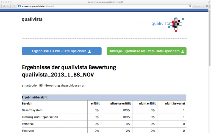Click the nicht erfüllt column header
The width and height of the screenshot is (211, 133).
(x=147, y=103)
